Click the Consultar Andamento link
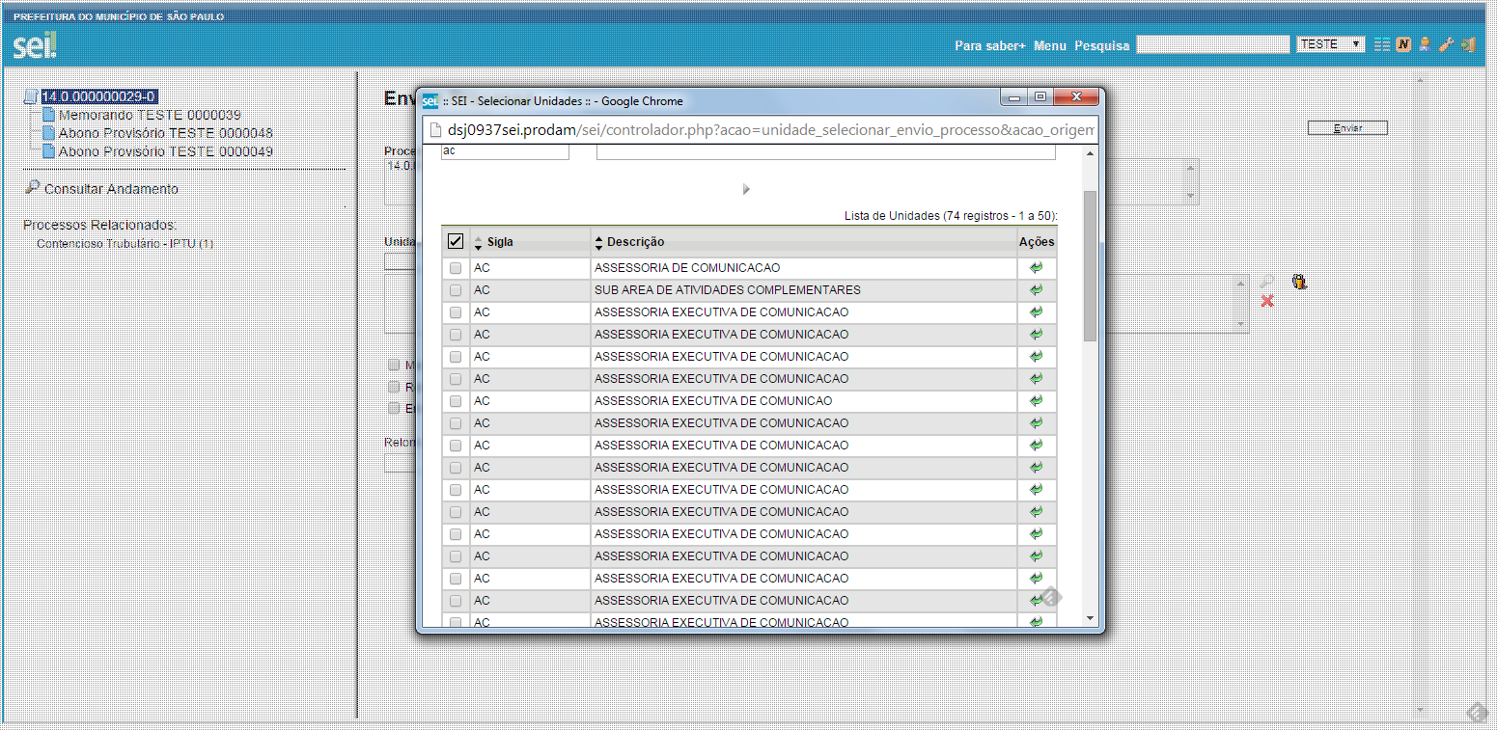The height and width of the screenshot is (731, 1497). pyautogui.click(x=111, y=189)
